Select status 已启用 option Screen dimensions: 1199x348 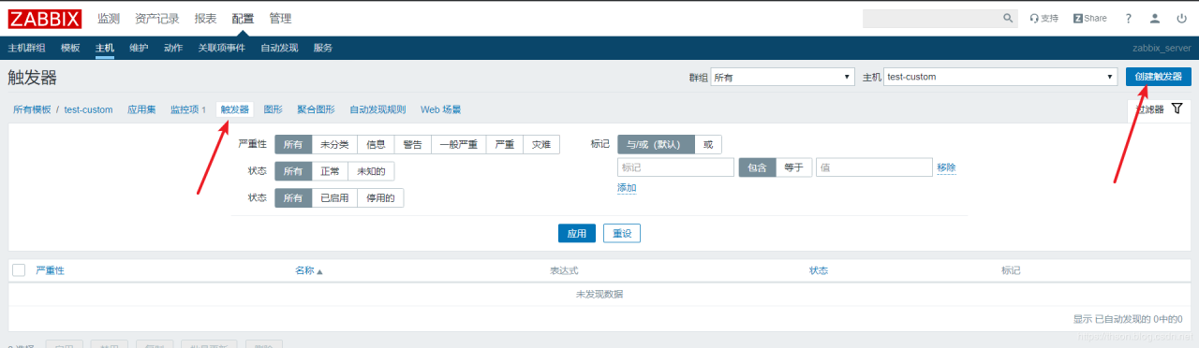(334, 198)
